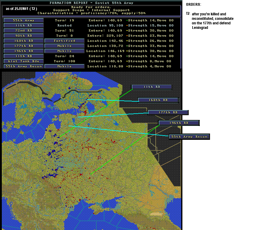Choose the 168th RD unit in list
255x230 pixels.
24,41
